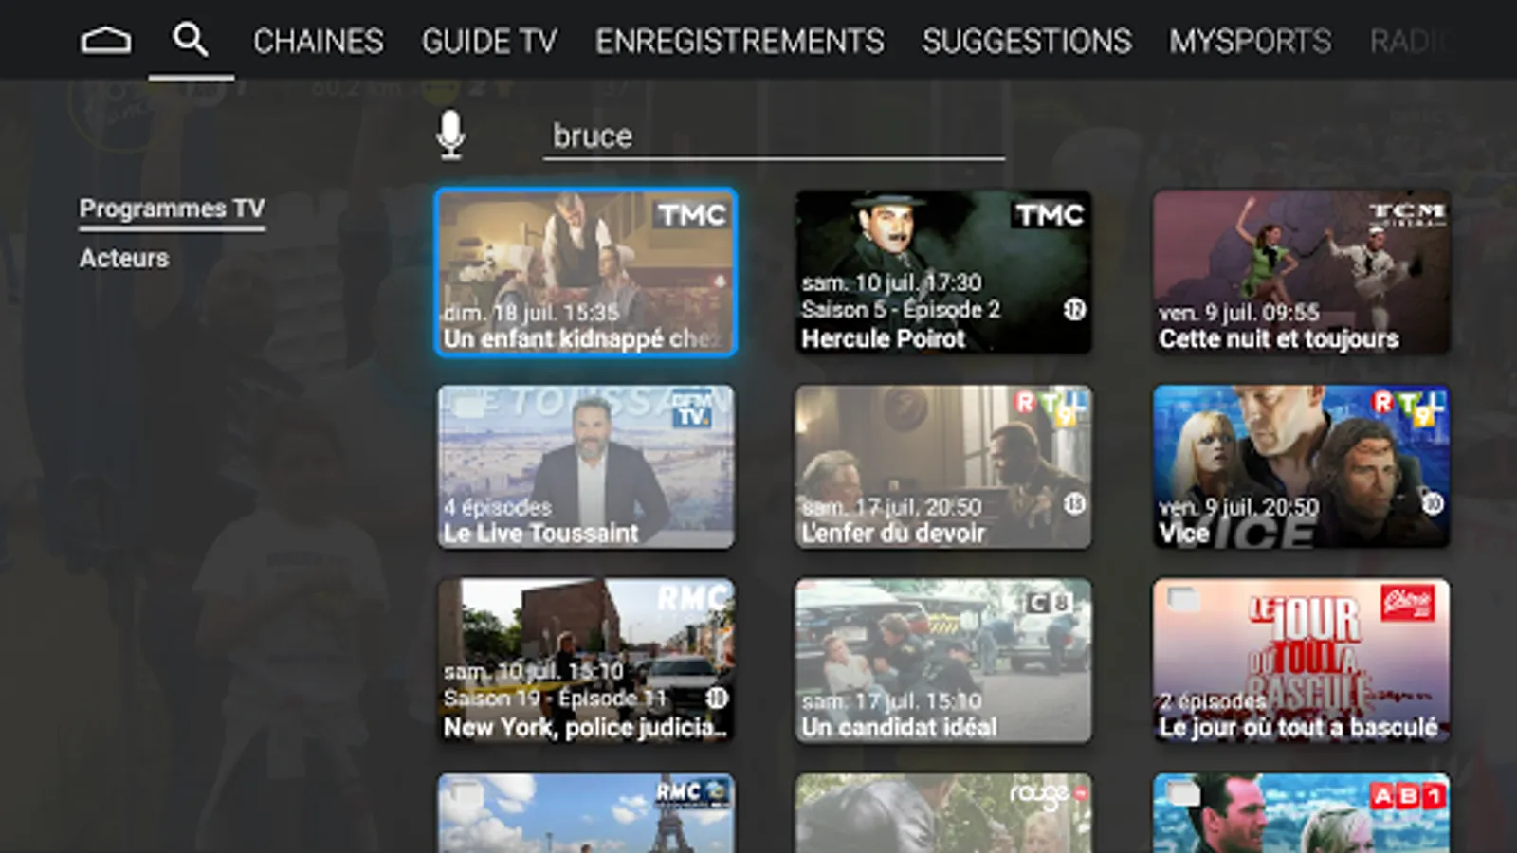Viewport: 1517px width, 853px height.
Task: Go to ENREGISTREMENTS tab
Action: [x=740, y=42]
